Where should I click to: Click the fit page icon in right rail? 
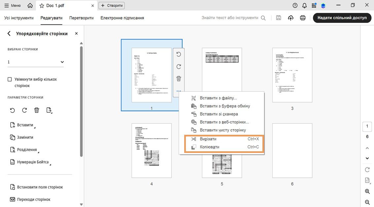367,180
